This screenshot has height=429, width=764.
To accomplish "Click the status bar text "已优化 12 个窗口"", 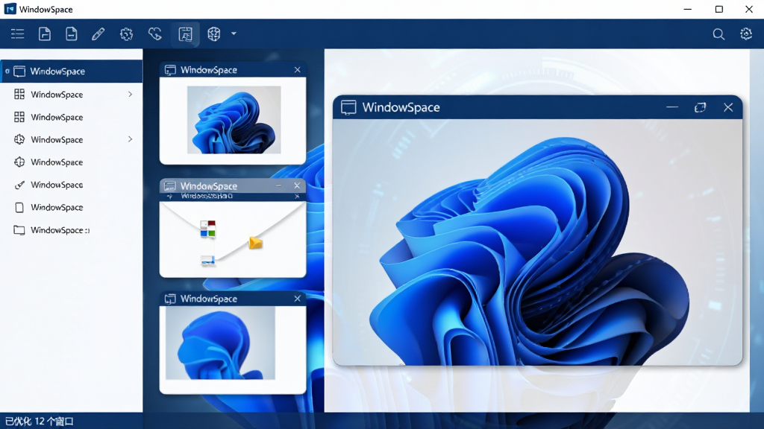I will [x=40, y=422].
